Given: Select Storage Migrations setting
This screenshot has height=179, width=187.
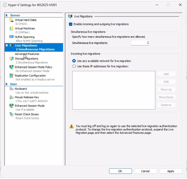Looking at the screenshot, I should click(27, 58).
